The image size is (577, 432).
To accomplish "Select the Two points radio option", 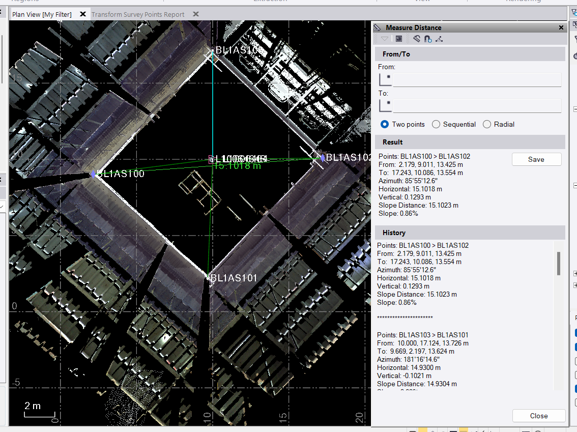I will (x=385, y=124).
